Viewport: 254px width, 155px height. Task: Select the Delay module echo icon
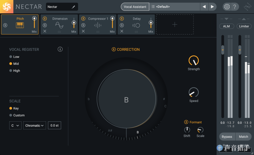click(136, 25)
